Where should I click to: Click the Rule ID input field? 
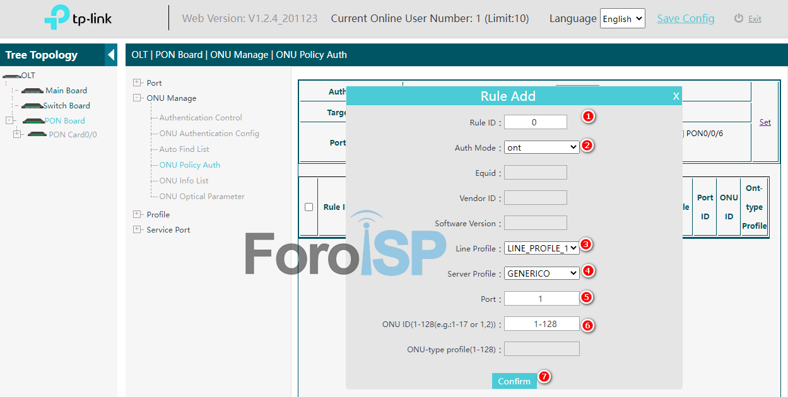point(535,122)
